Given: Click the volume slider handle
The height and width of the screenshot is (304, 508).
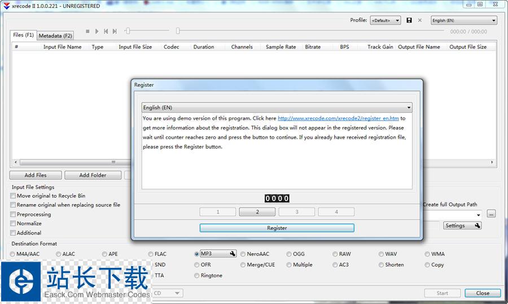Looking at the screenshot, I should click(x=128, y=31).
